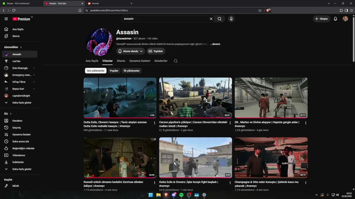
Task: Open browser extensions puzzle icon
Action: (341, 10)
